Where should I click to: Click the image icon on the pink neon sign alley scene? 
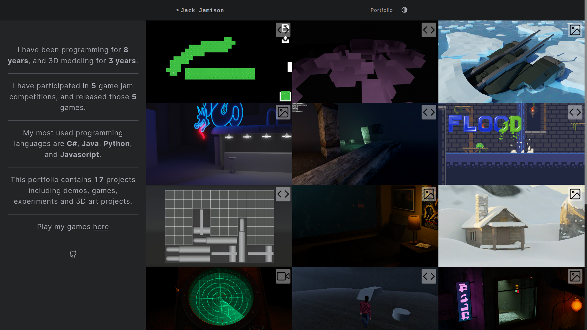tap(575, 276)
